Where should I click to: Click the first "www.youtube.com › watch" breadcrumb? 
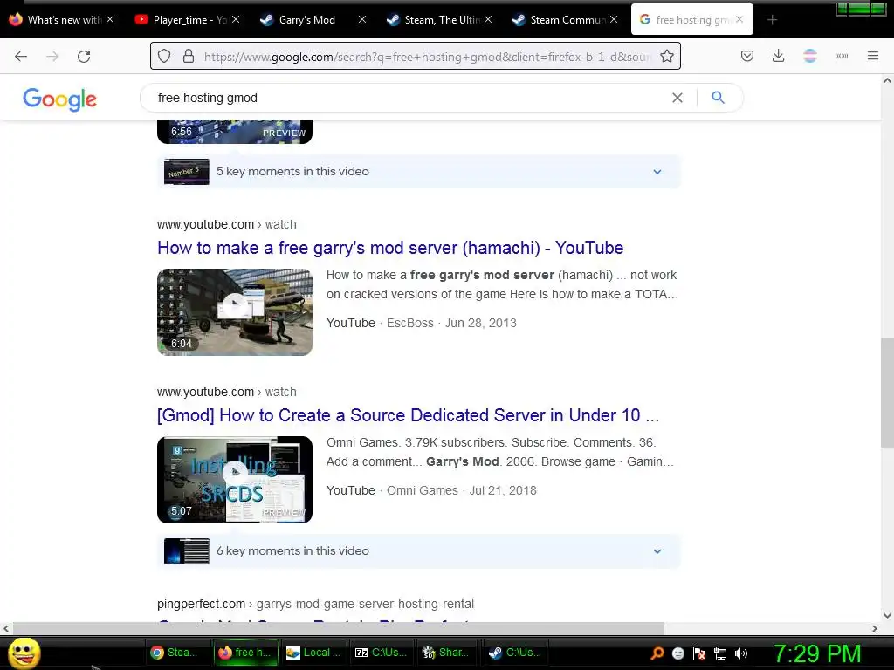[227, 224]
